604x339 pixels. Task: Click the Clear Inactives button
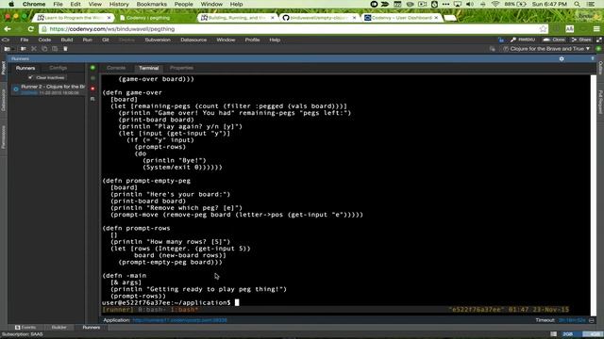point(46,77)
